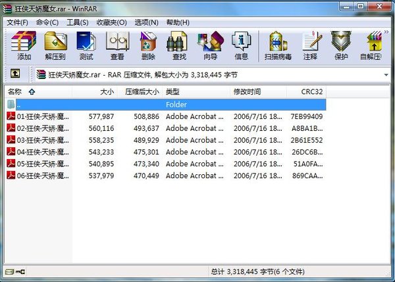Open the 查找 (Find) binoculars tool
This screenshot has width=395, height=282.
[x=179, y=45]
